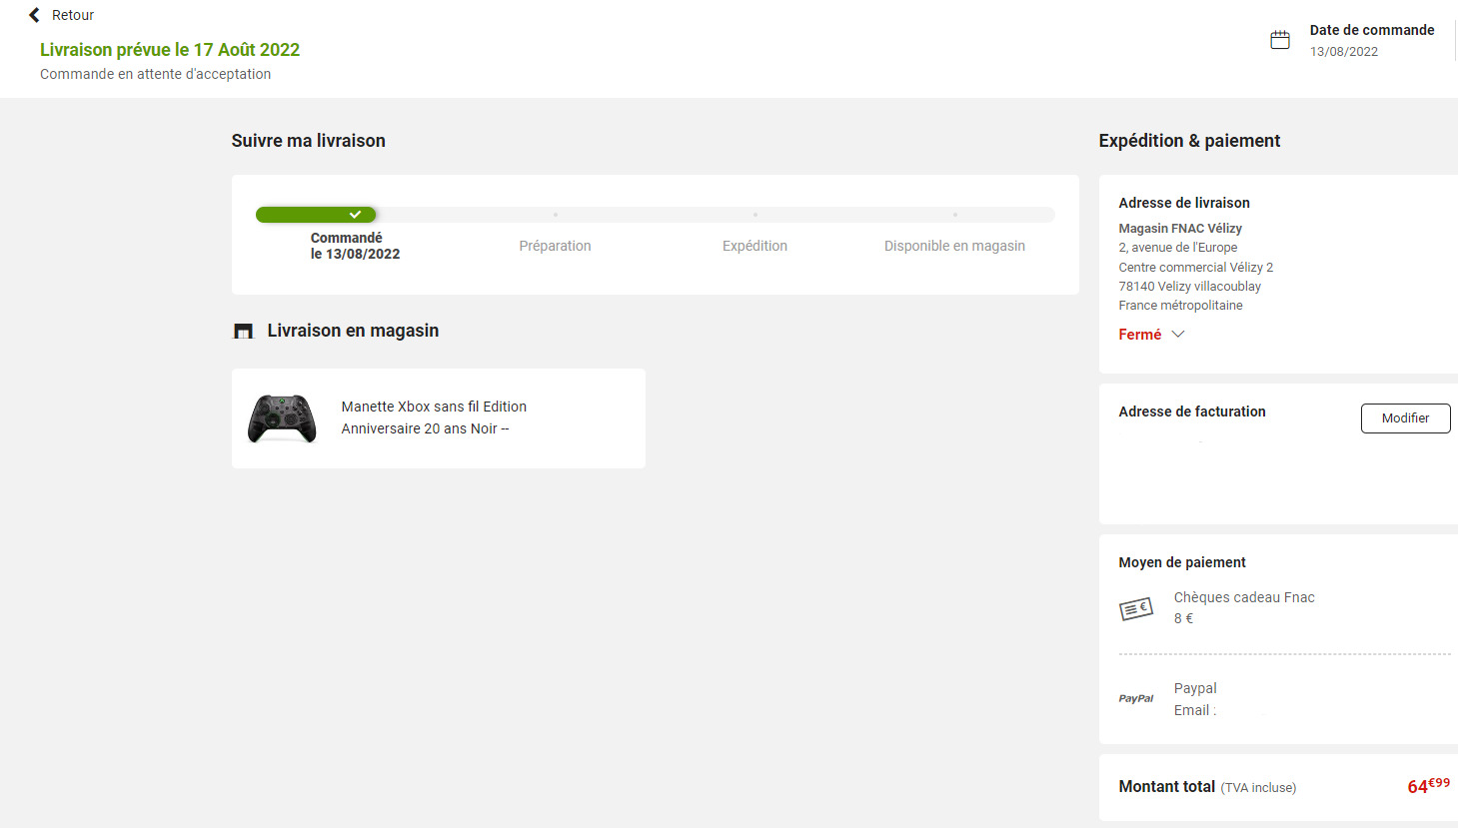Click the calendar icon beside Date de commande
The height and width of the screenshot is (828, 1458).
tap(1279, 40)
